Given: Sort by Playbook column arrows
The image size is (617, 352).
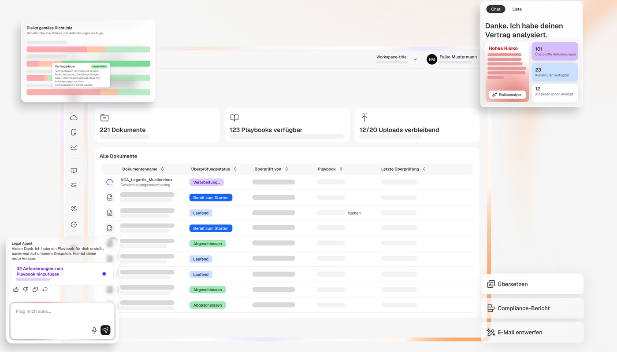Looking at the screenshot, I should tap(341, 169).
